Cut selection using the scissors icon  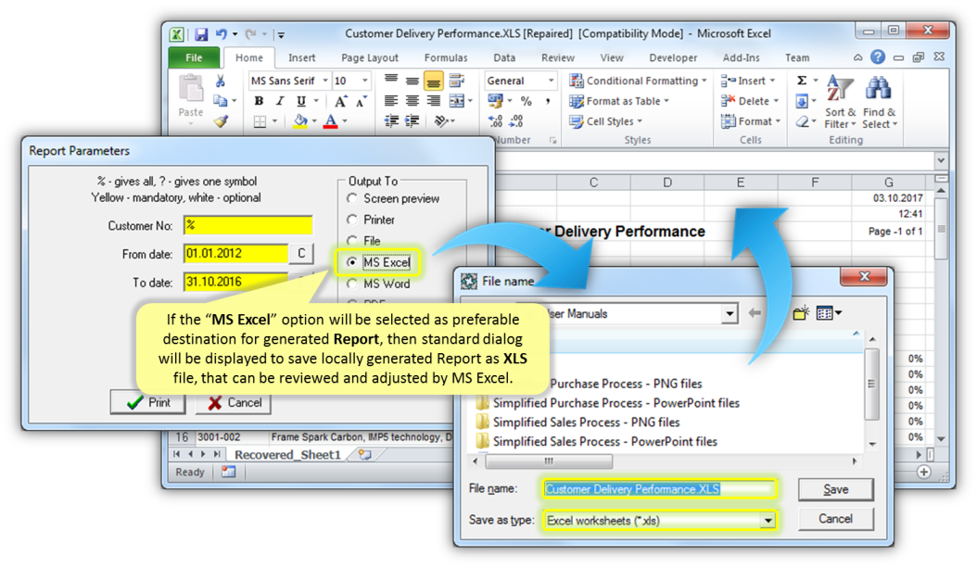[220, 81]
